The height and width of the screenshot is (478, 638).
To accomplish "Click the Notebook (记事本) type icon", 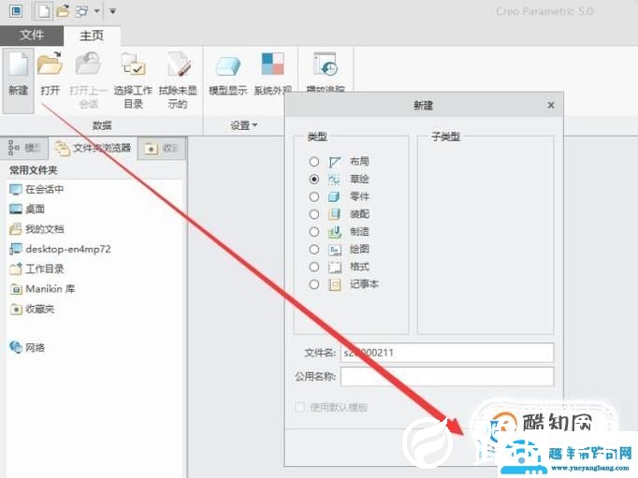I will click(335, 284).
